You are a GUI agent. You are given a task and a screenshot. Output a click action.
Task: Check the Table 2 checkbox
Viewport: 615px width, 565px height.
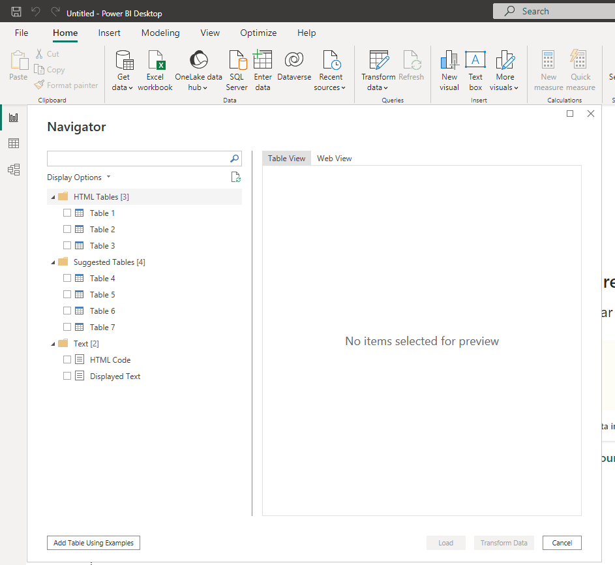point(67,229)
